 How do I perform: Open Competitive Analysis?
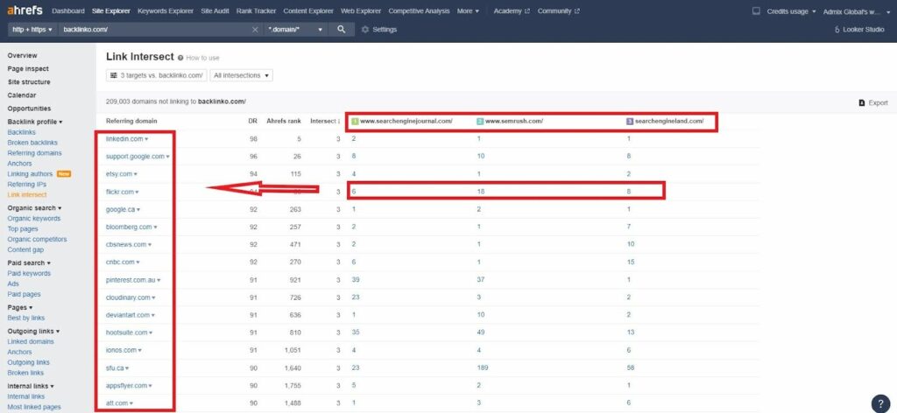pos(419,10)
